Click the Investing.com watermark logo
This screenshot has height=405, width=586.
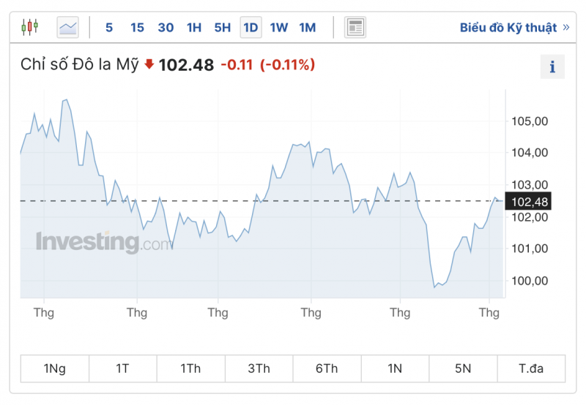(104, 243)
